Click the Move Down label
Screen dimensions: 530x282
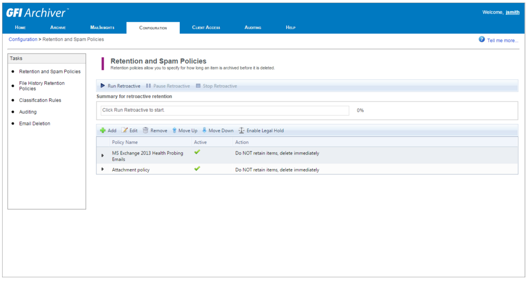tap(221, 131)
